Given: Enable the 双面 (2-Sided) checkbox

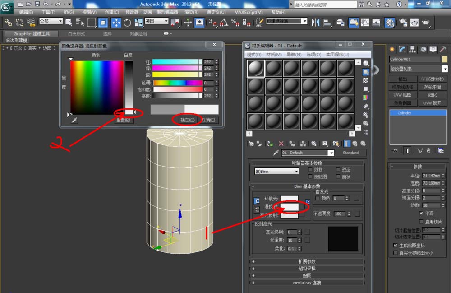Looking at the screenshot, I should [338, 170].
